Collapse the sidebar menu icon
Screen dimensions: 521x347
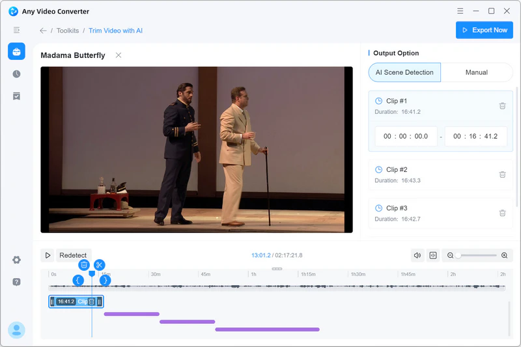point(16,30)
